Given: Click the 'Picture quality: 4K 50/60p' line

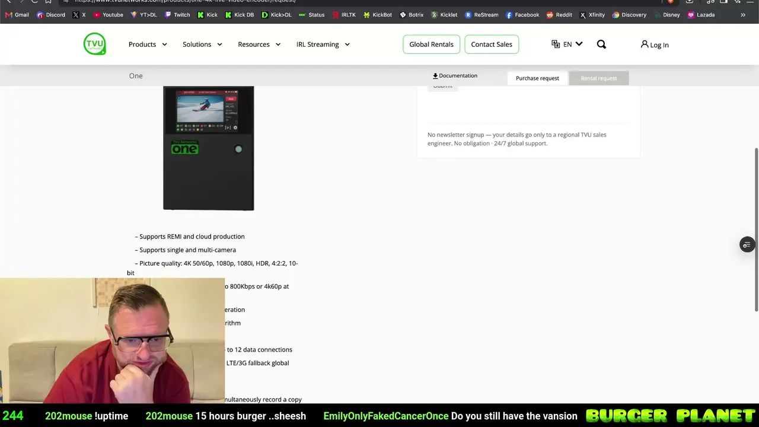Looking at the screenshot, I should tap(212, 268).
